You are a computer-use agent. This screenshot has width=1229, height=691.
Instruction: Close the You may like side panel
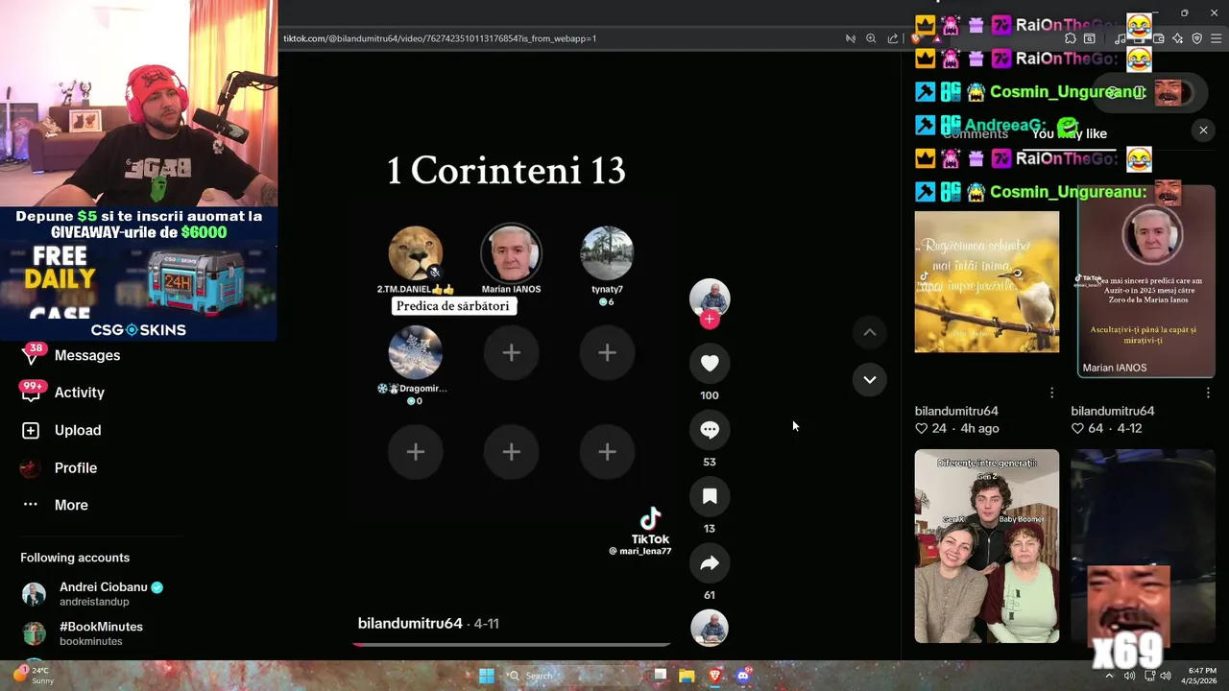pyautogui.click(x=1203, y=130)
